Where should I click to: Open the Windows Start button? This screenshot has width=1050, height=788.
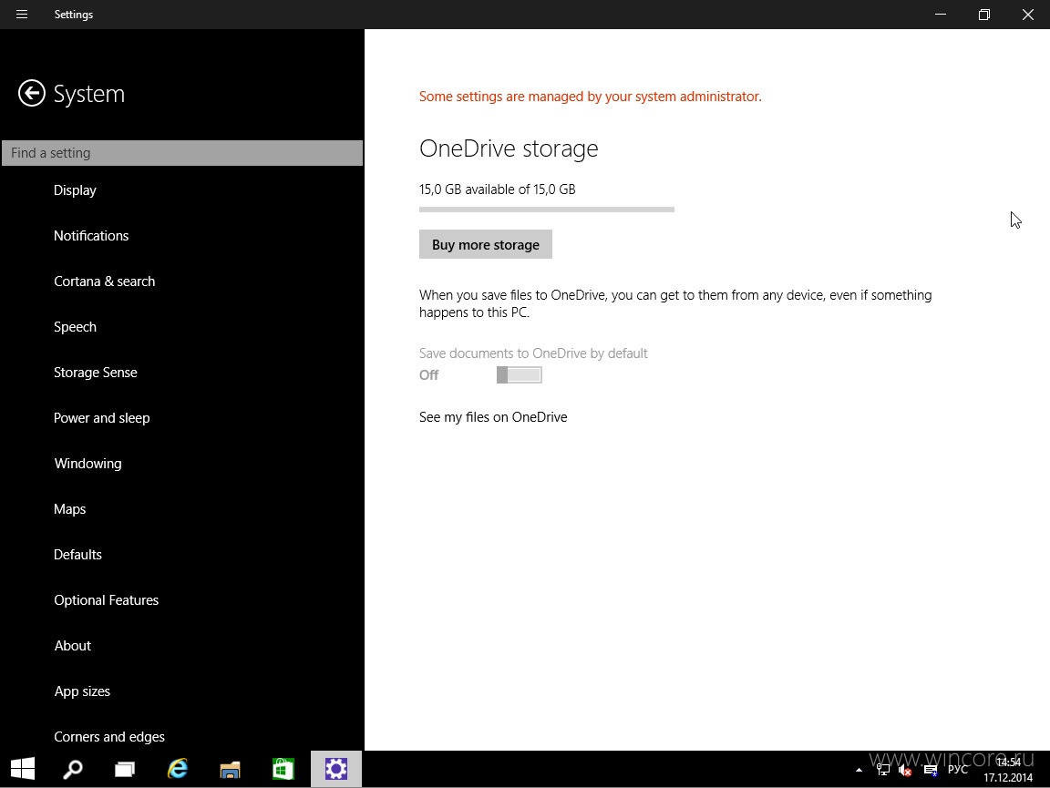[23, 769]
